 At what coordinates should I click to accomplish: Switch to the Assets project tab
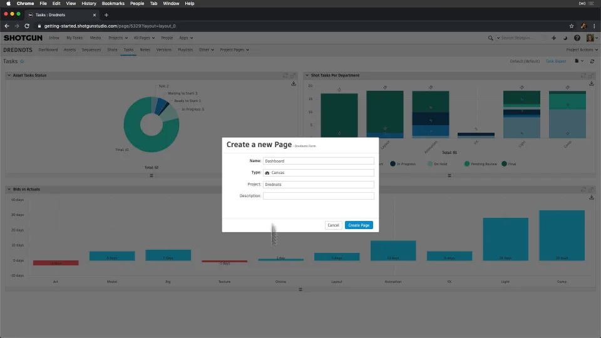(69, 50)
